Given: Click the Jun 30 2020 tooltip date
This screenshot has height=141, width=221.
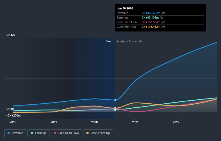Looking at the screenshot, I should click(125, 8).
